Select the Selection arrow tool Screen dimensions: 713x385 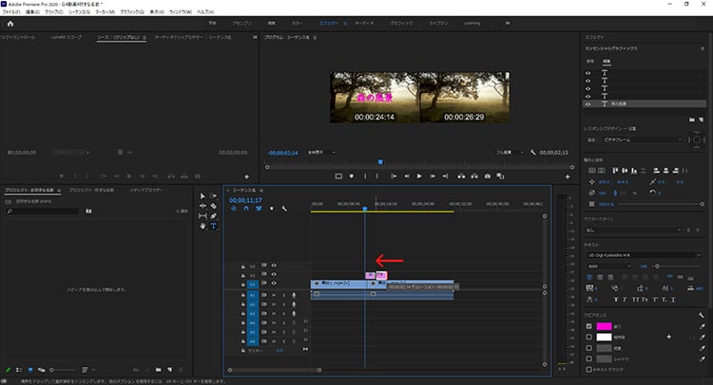pos(202,196)
